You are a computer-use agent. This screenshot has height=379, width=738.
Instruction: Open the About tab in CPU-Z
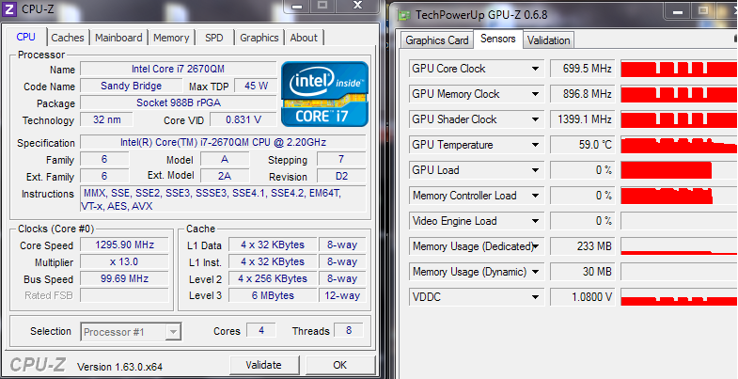click(x=304, y=38)
